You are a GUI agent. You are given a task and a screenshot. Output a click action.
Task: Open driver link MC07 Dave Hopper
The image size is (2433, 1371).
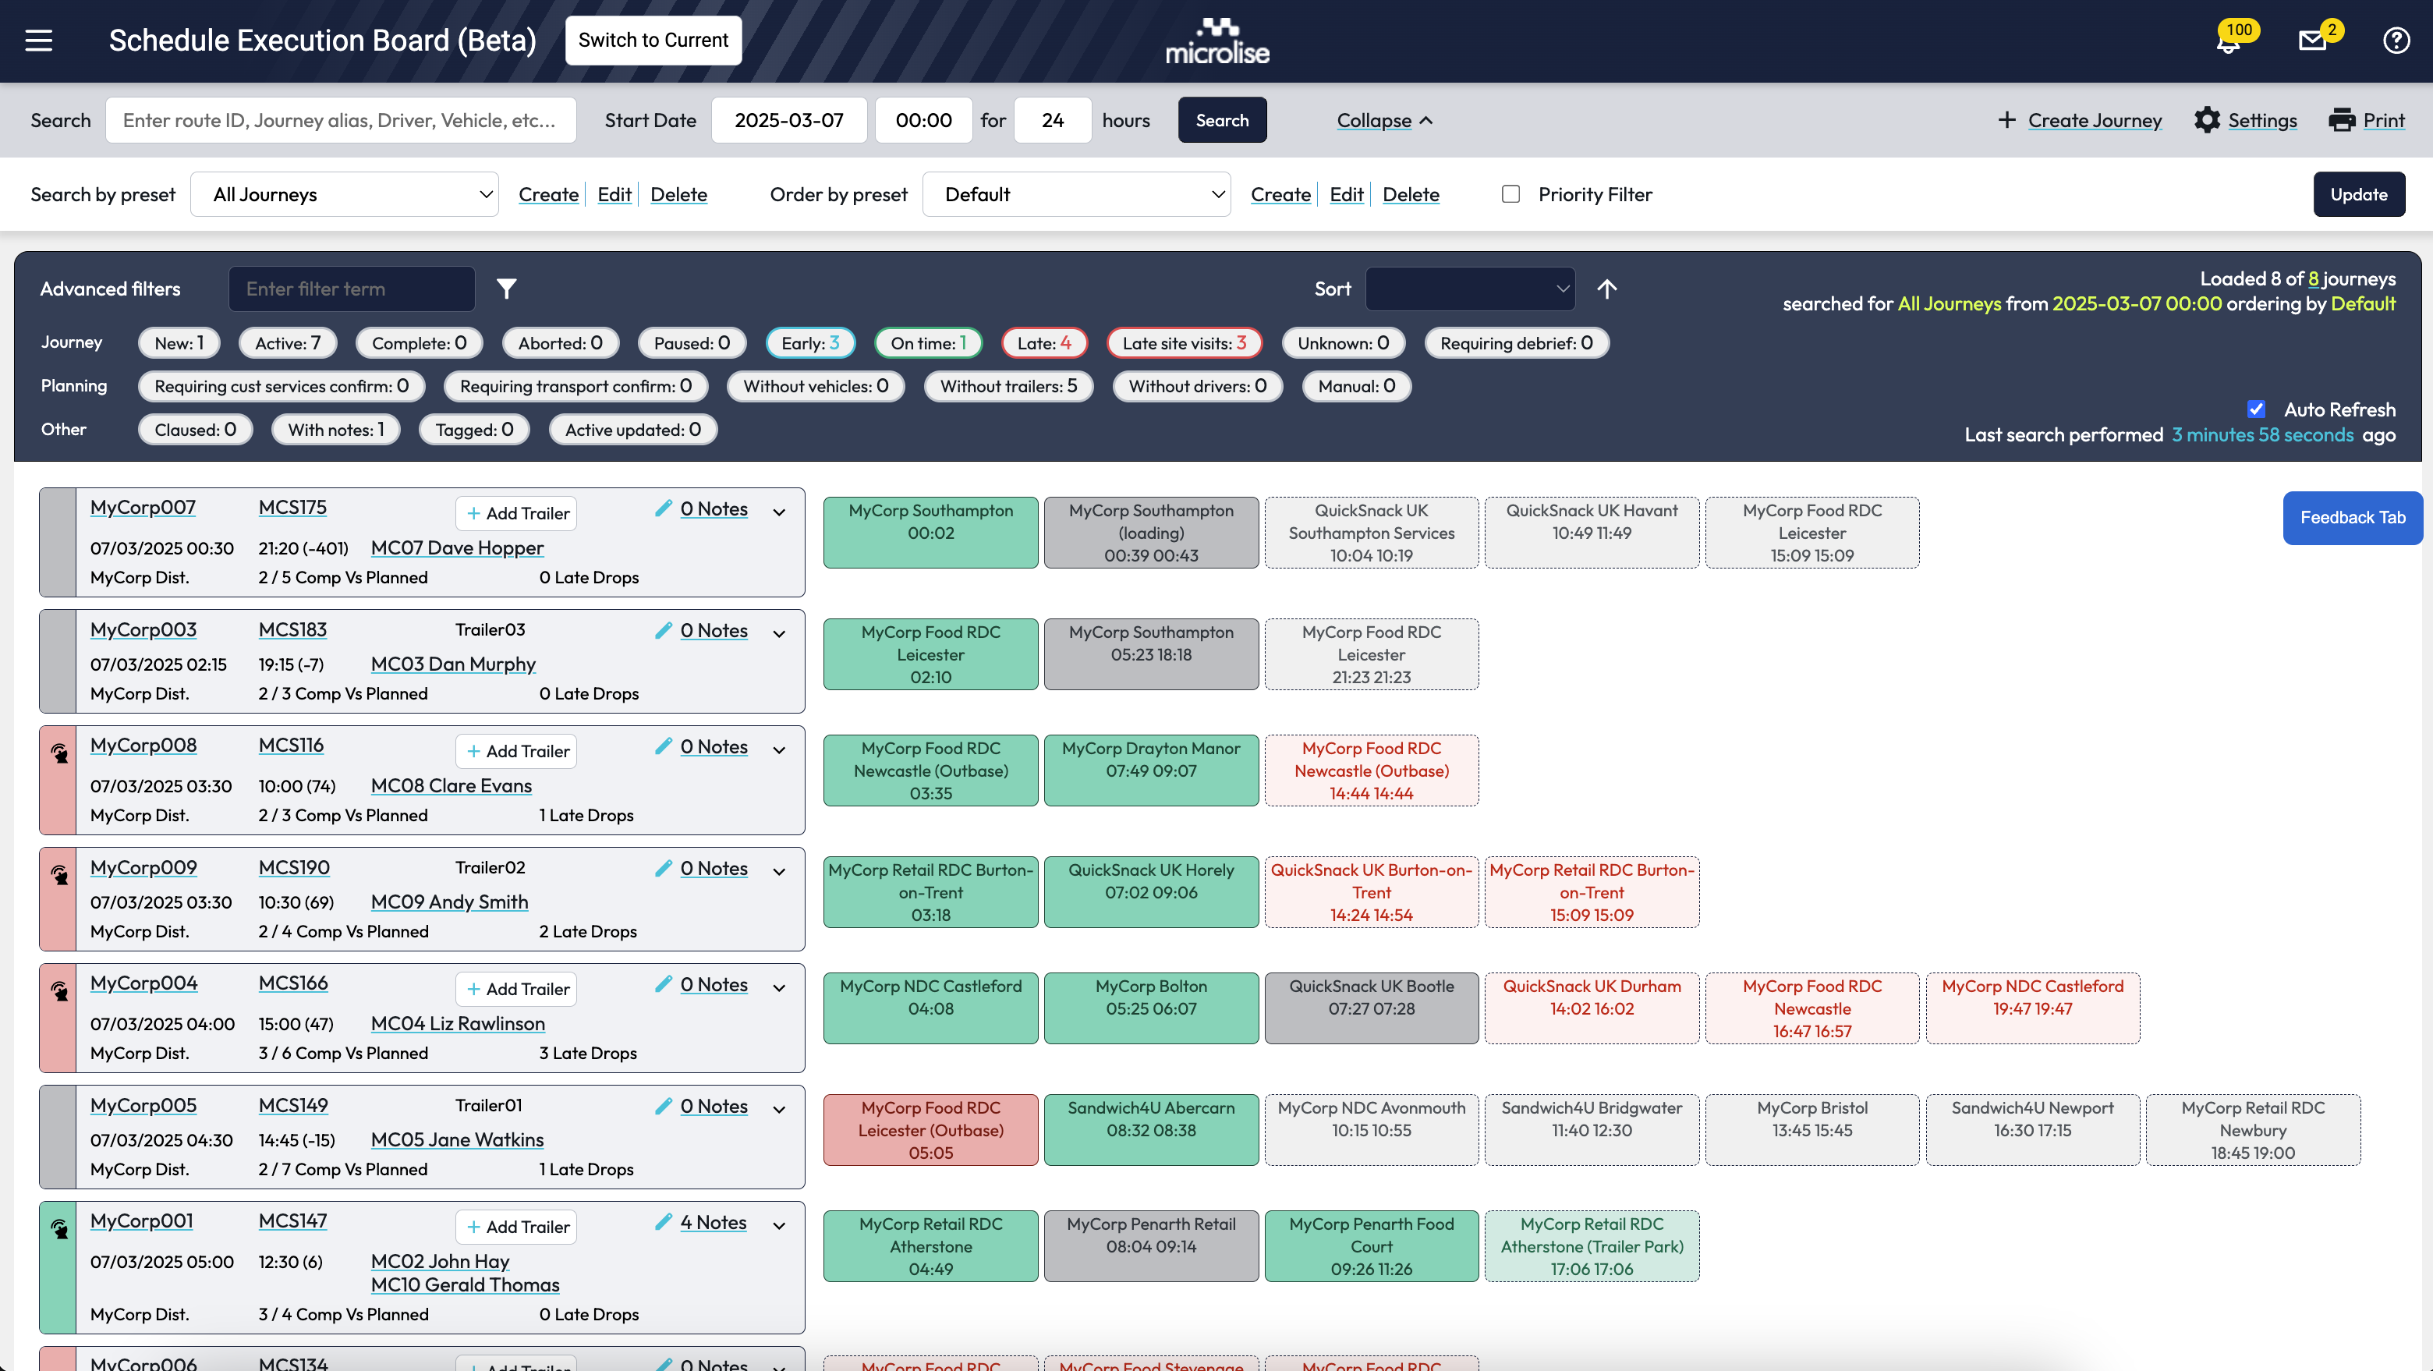(457, 548)
